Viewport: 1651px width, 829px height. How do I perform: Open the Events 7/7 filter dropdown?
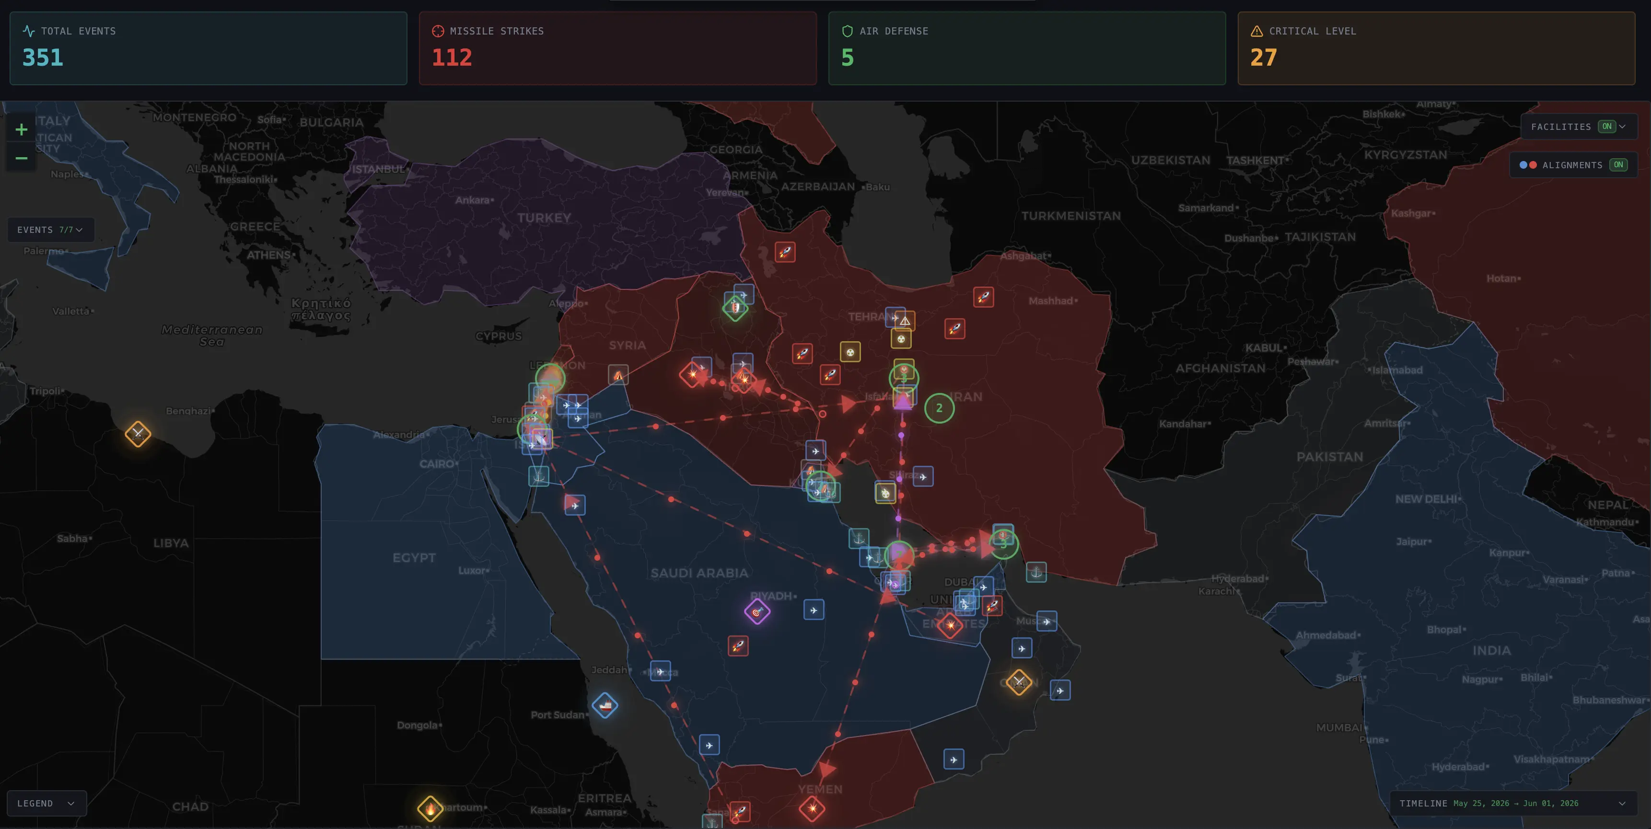(50, 230)
